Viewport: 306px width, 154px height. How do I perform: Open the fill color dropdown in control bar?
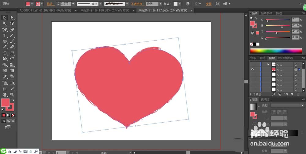click(32, 4)
